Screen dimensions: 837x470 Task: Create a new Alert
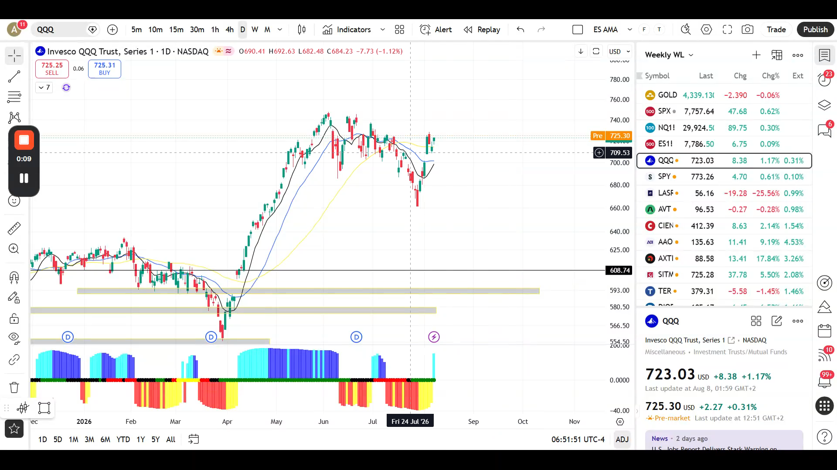click(436, 30)
